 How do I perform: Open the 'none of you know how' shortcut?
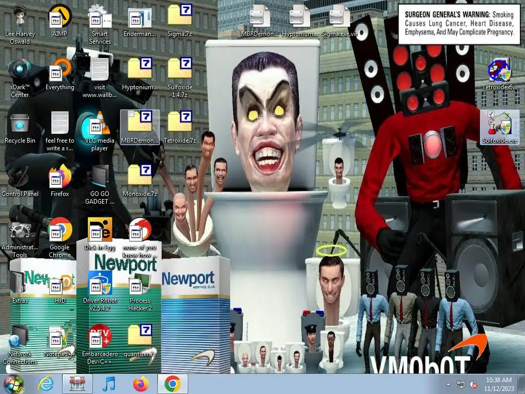139,238
